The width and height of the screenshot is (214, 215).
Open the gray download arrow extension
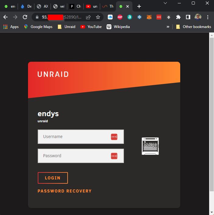pos(169,17)
